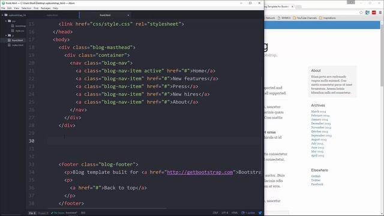The width and height of the screenshot is (384, 216).
Task: Click the horizontal scrollbar in Atom editor
Action: 107,208
